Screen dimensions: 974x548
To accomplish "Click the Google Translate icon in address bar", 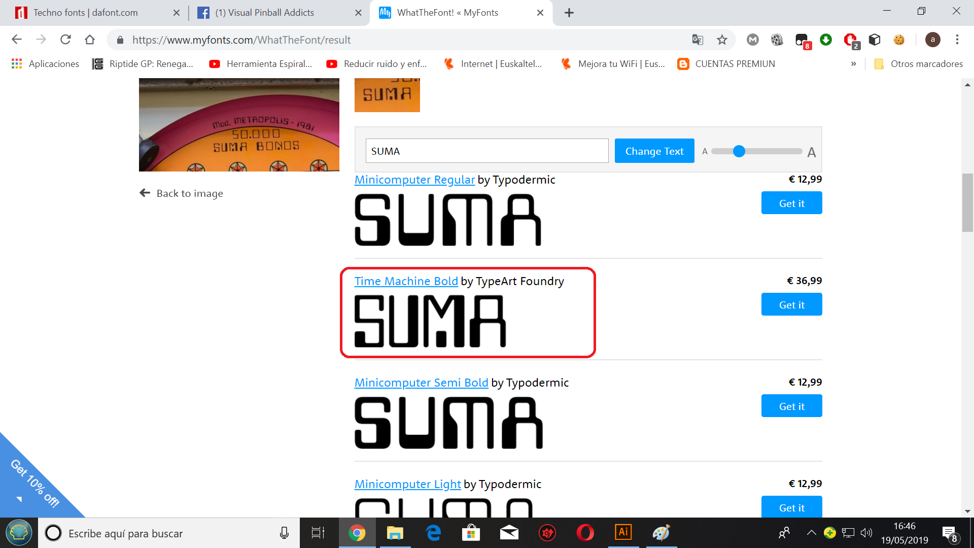I will coord(698,40).
